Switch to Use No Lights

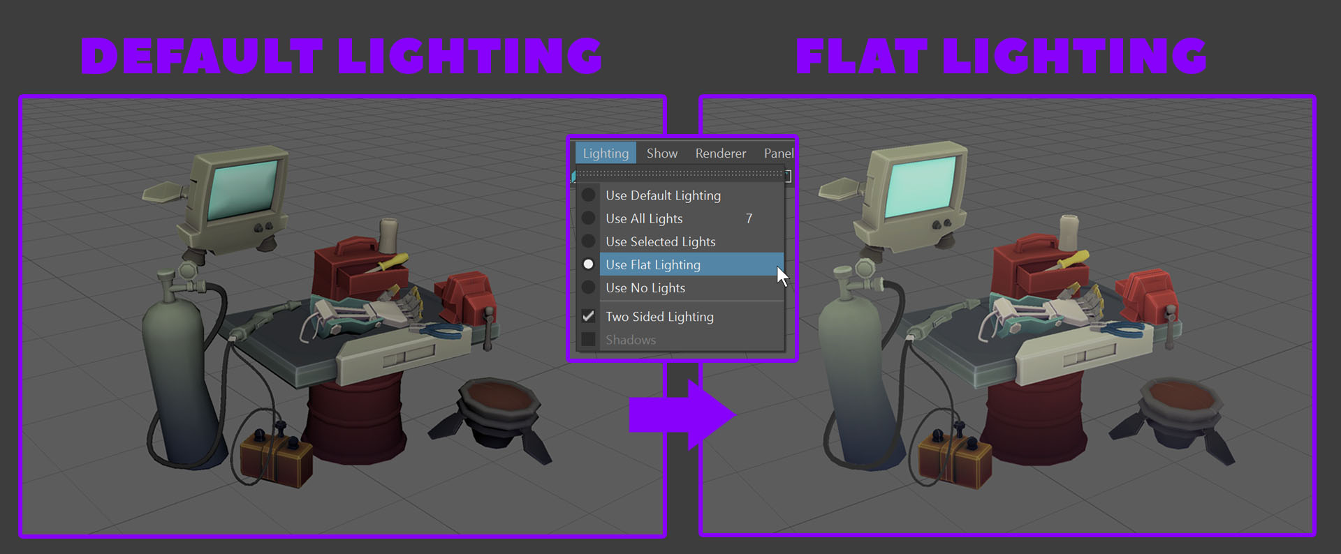tap(645, 287)
